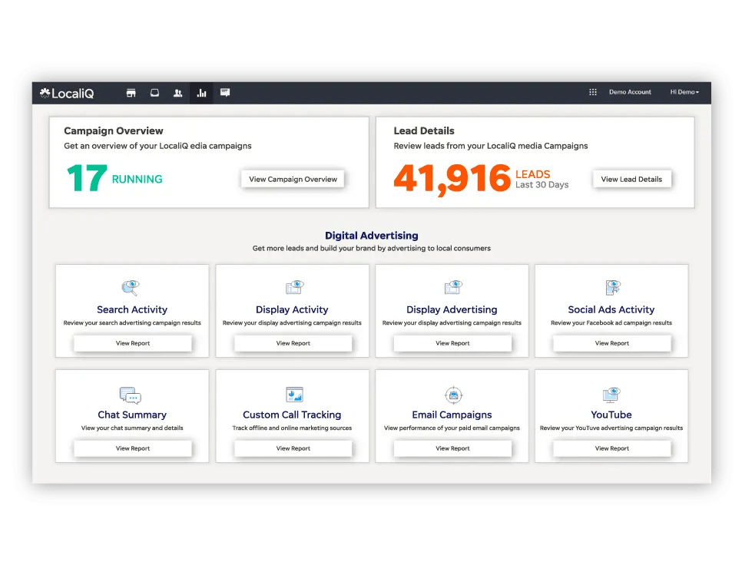Open the apps grid icon

(592, 92)
